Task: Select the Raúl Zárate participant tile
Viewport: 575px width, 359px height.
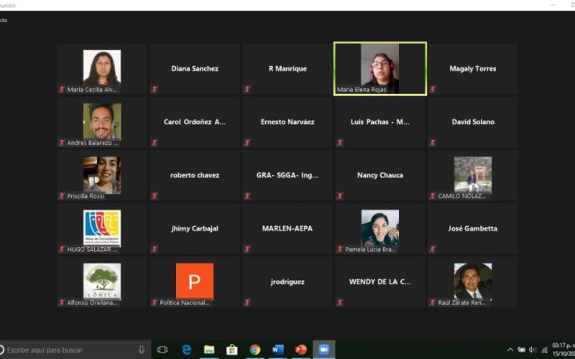Action: point(472,281)
